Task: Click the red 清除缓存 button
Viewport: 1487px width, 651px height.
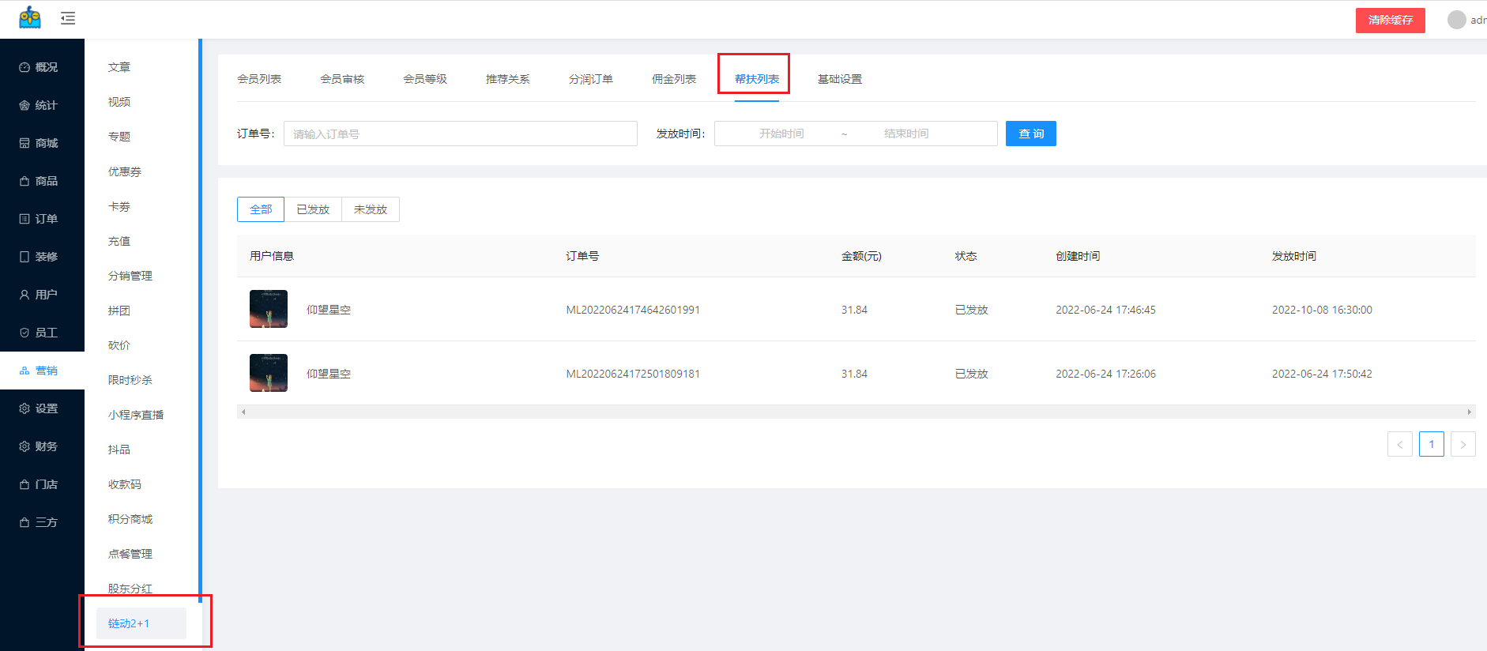Action: click(1390, 20)
